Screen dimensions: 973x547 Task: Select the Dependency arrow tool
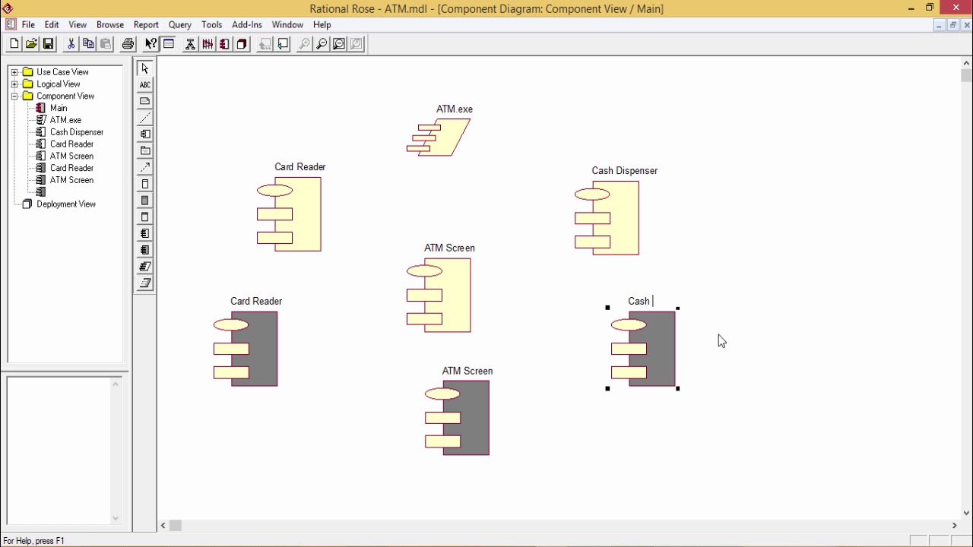(x=144, y=167)
